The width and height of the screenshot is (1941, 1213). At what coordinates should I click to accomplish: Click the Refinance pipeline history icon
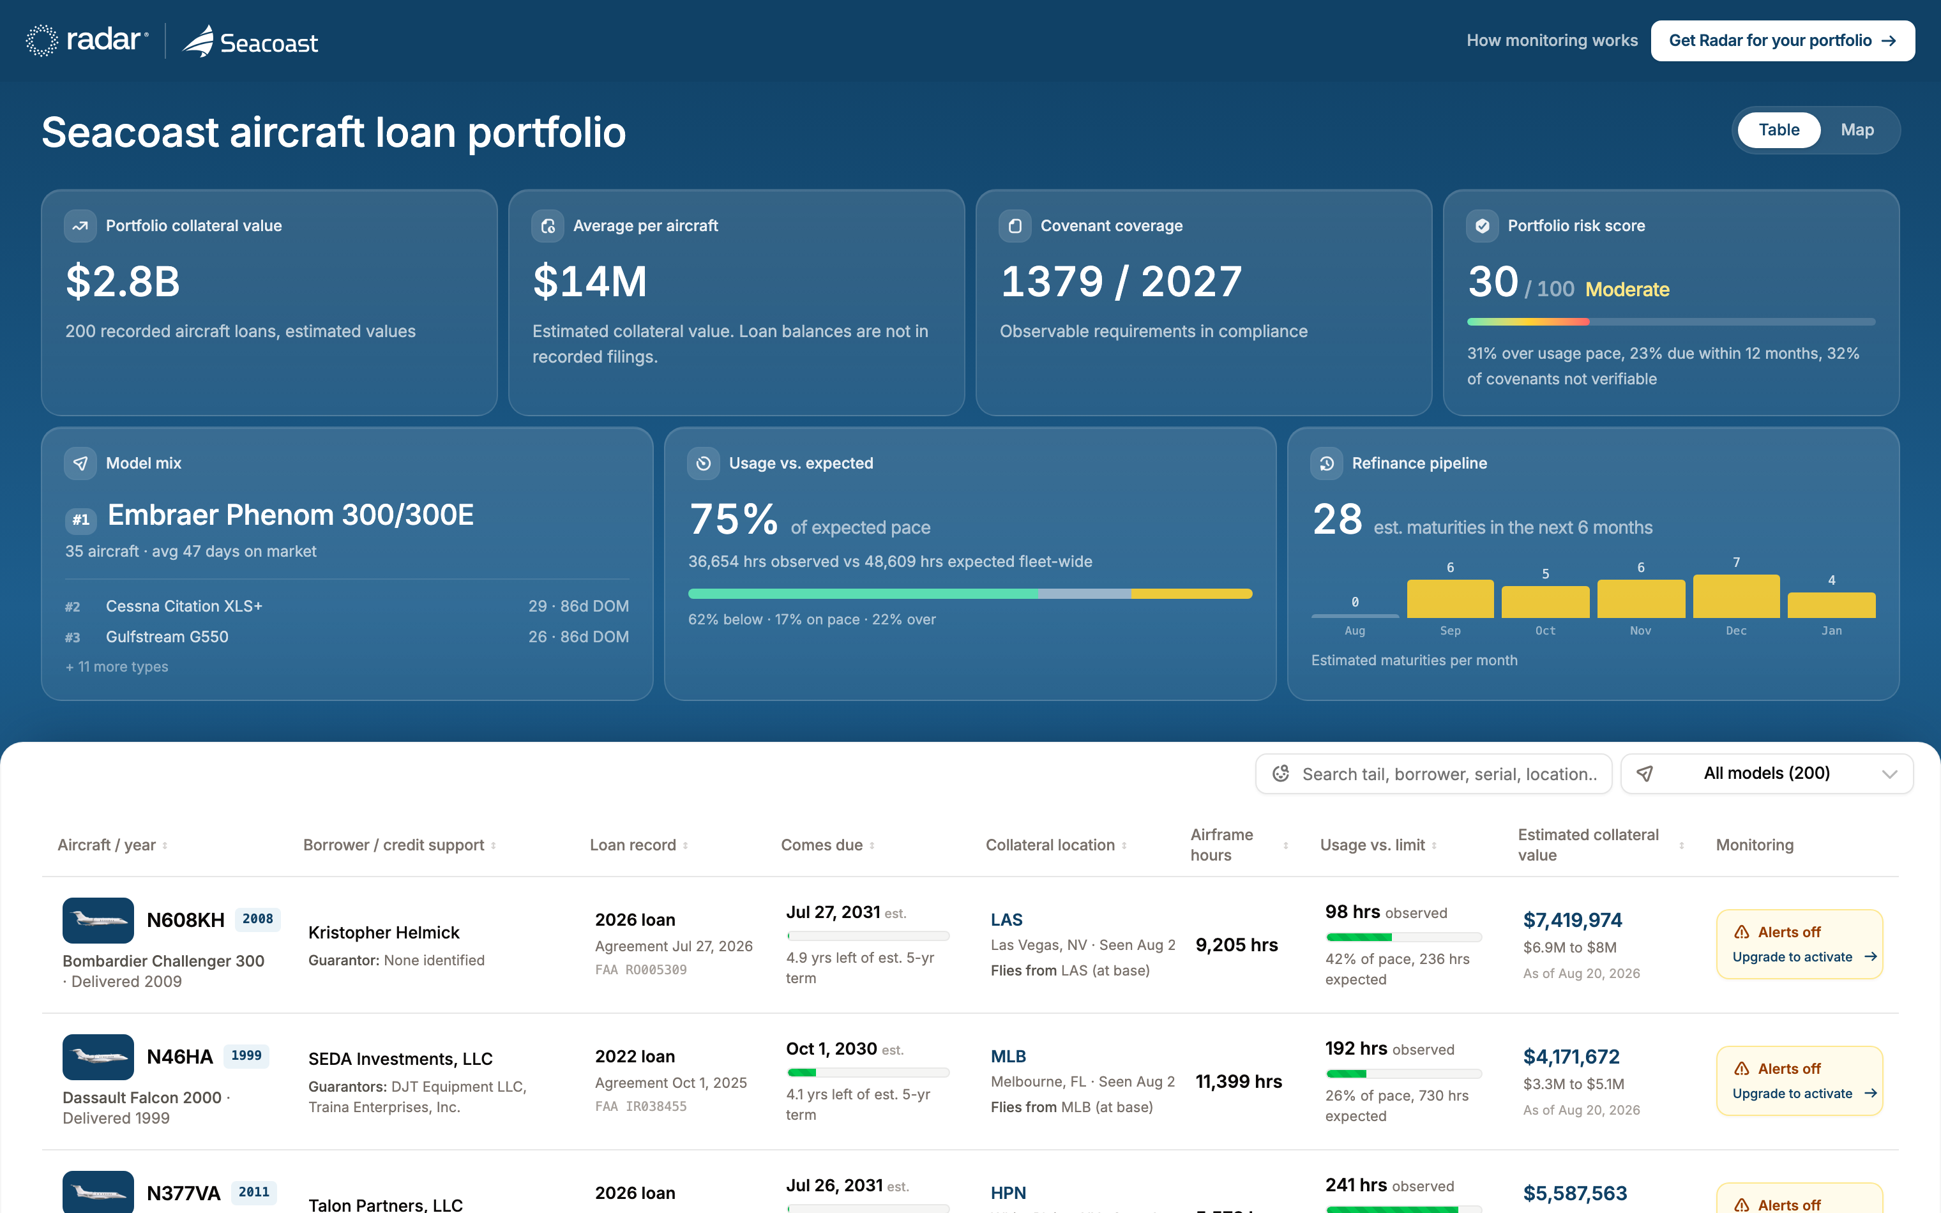1327,463
